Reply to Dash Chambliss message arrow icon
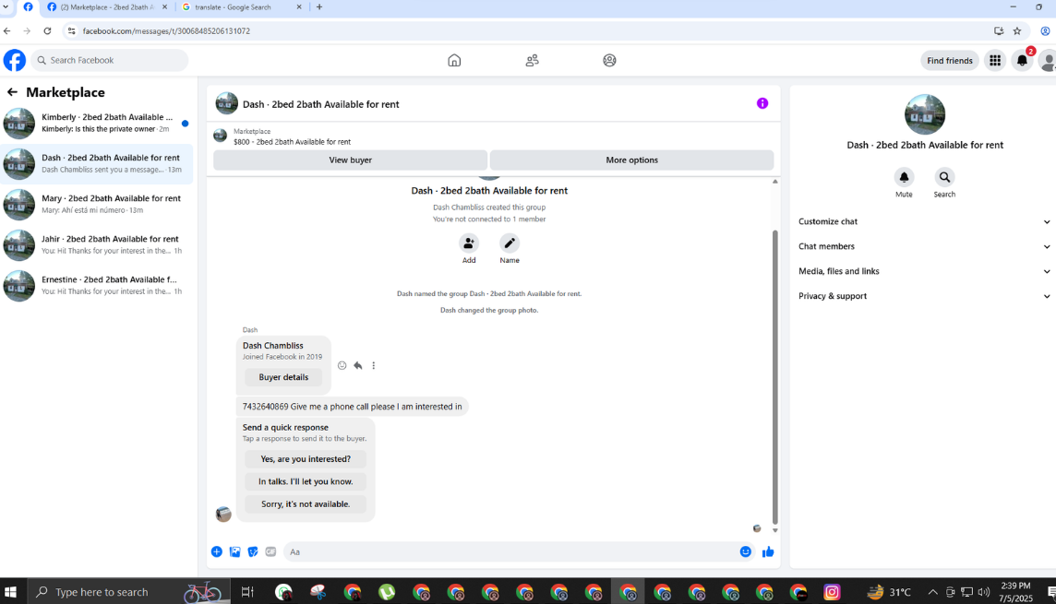1056x604 pixels. click(x=357, y=365)
